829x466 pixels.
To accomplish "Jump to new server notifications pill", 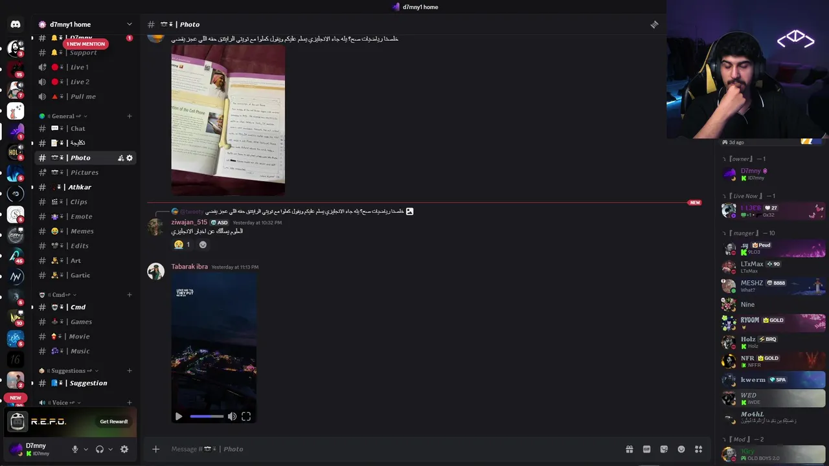I will point(16,397).
